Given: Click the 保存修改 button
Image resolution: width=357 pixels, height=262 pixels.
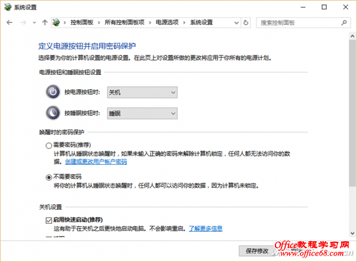Looking at the screenshot, I should [257, 251].
